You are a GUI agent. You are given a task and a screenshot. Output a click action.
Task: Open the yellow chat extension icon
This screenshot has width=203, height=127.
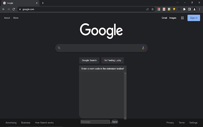coord(174,9)
